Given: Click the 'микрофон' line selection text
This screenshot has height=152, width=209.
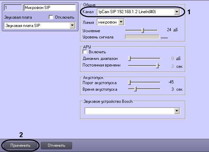Looking at the screenshot, I should tap(107, 22).
